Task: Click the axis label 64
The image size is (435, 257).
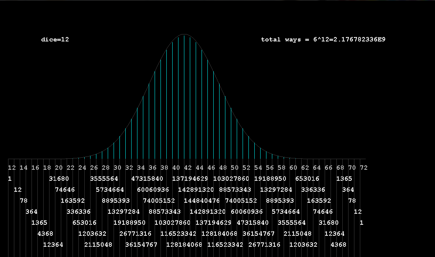Action: (317, 168)
